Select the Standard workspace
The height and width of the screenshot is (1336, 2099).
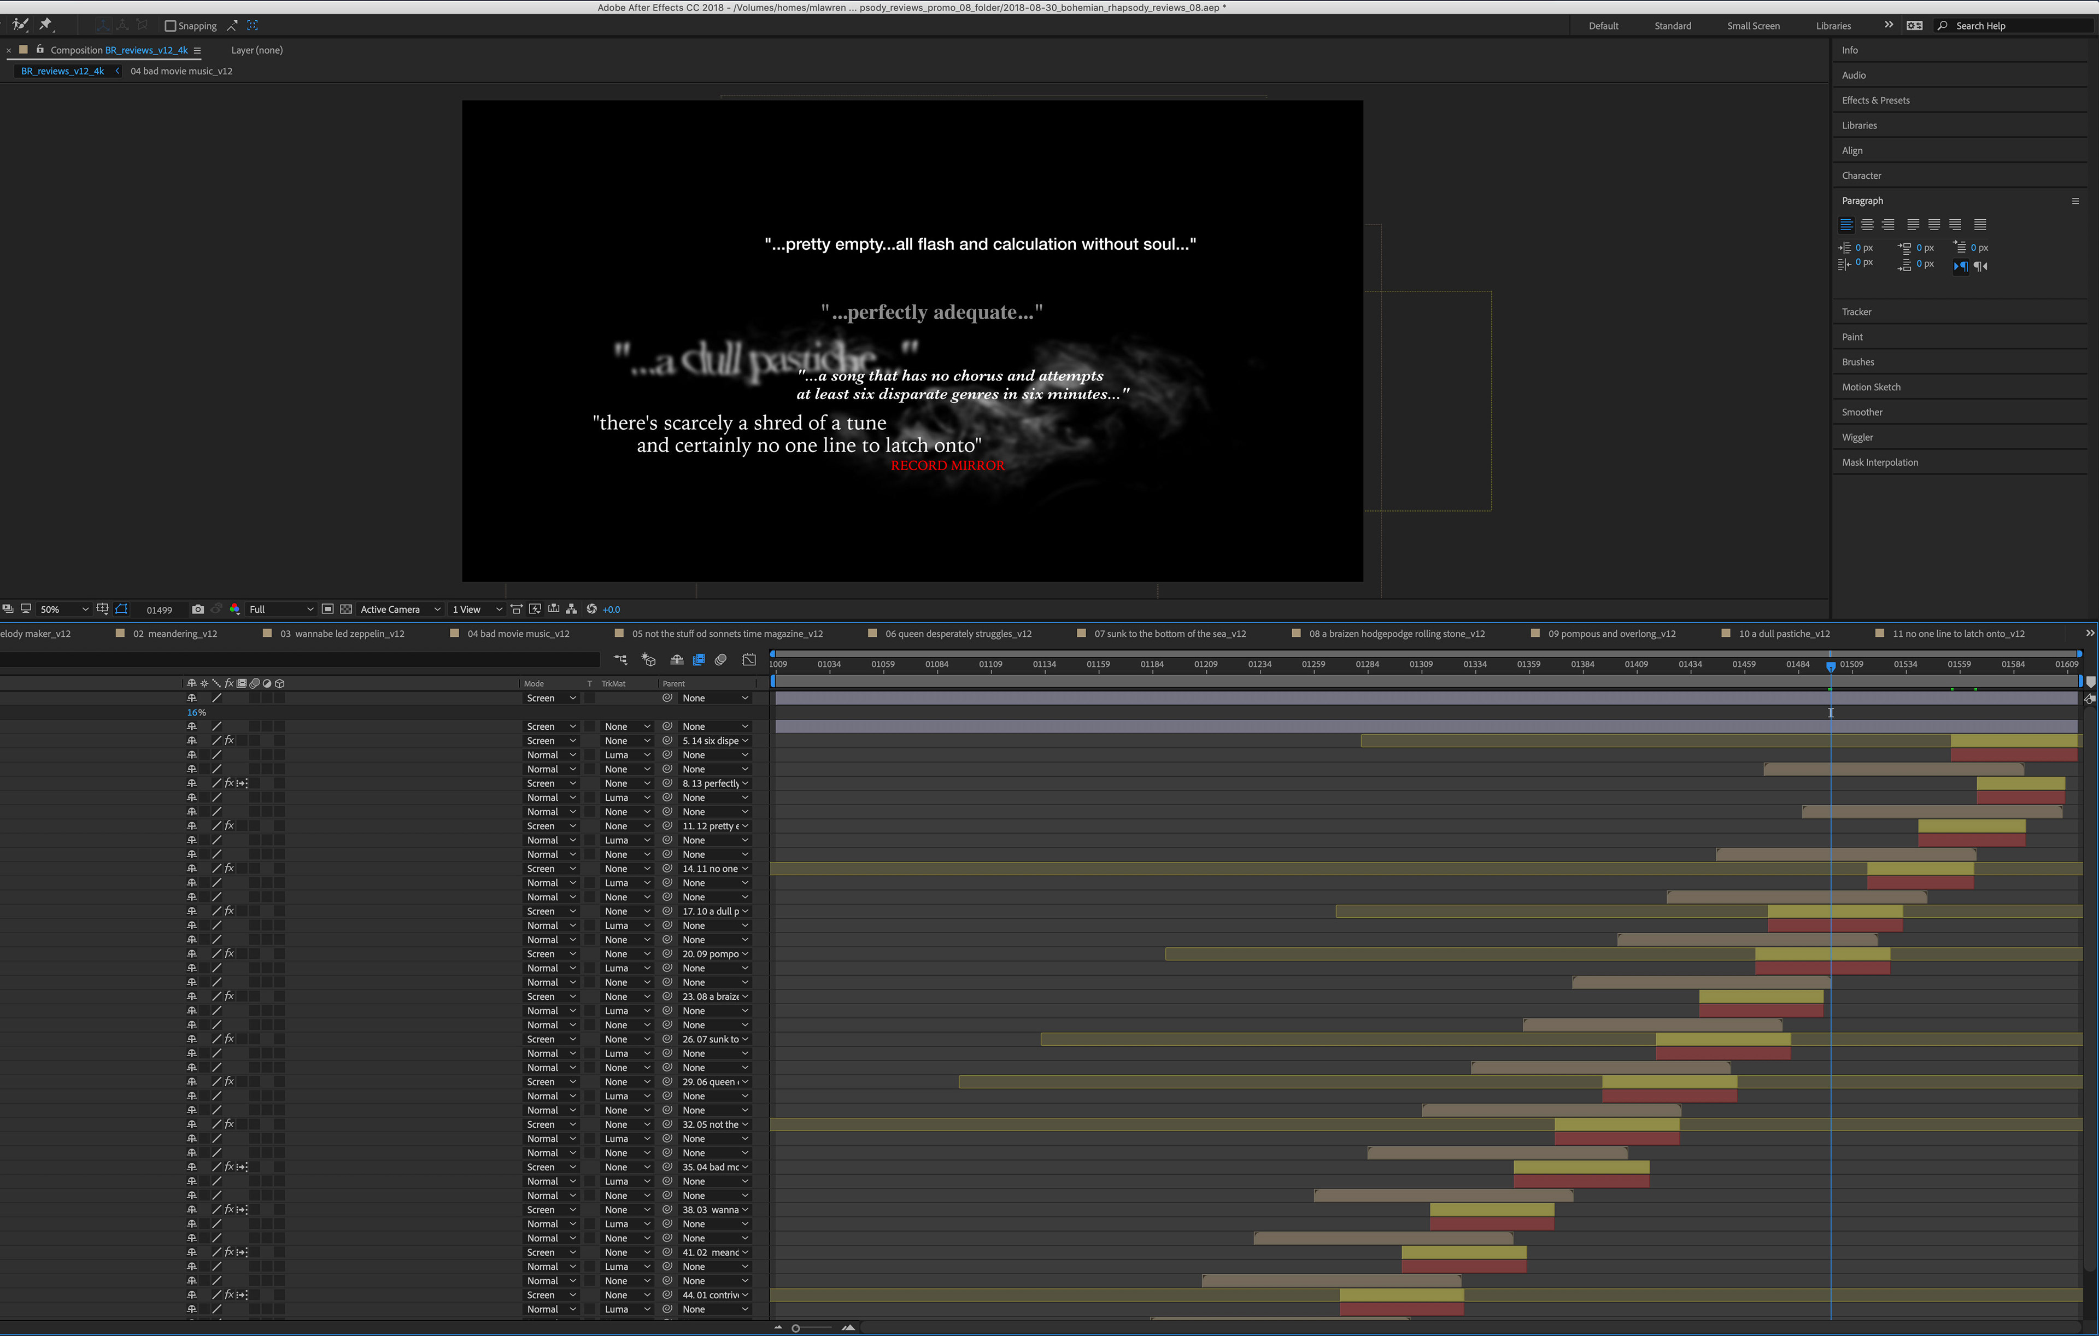coord(1672,26)
